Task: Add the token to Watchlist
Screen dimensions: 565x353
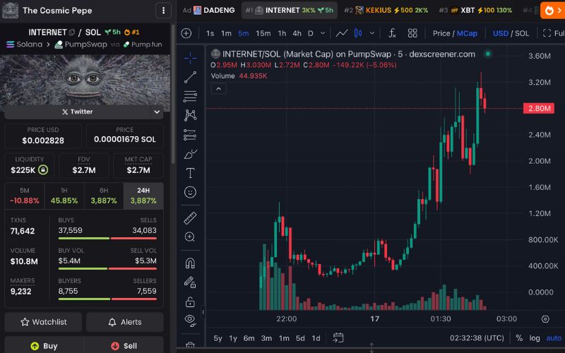Action: [43, 322]
